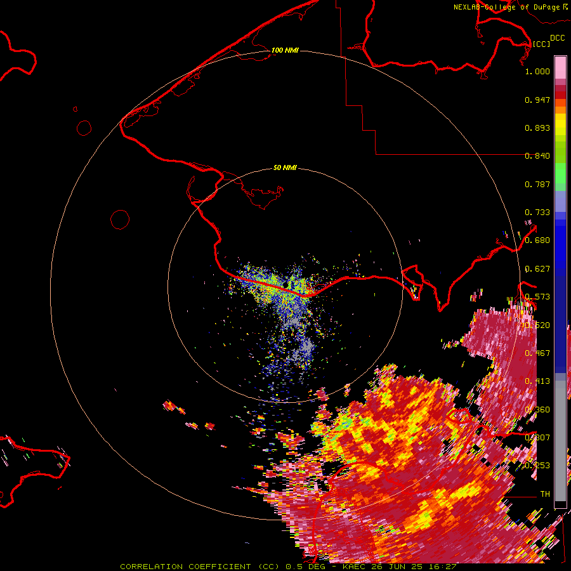The image size is (571, 571).
Task: Click the Correlation Coefficient caption at the bottom
Action: point(288,567)
